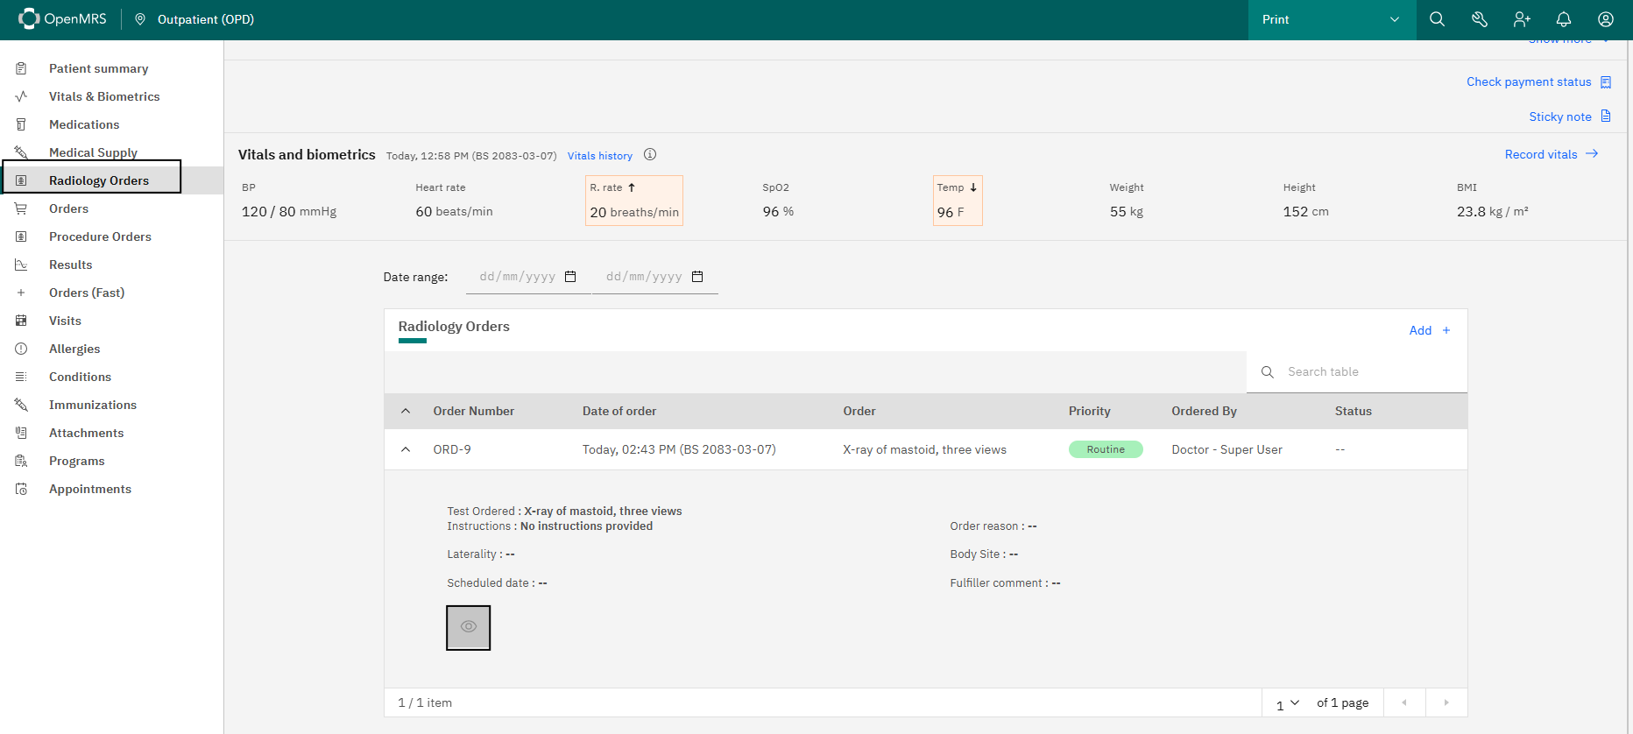
Task: Click the search table magnifier icon
Action: coord(1267,372)
